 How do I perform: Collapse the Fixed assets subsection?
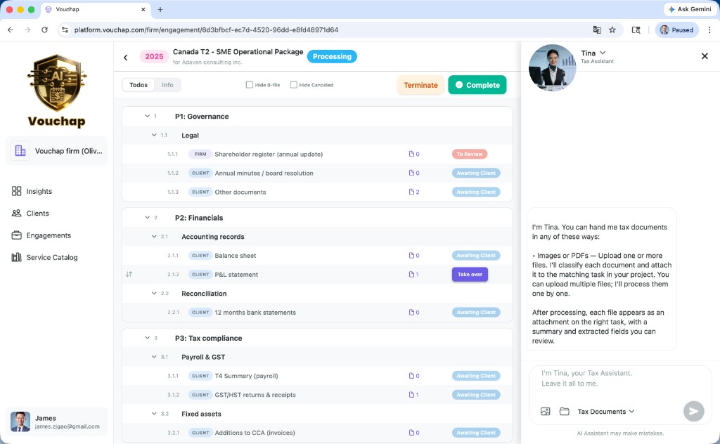(154, 414)
